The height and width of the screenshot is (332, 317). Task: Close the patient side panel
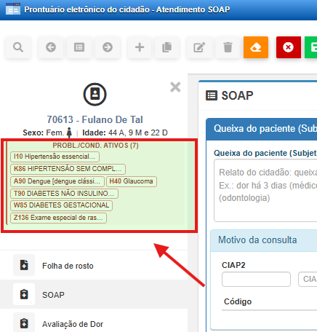click(175, 87)
